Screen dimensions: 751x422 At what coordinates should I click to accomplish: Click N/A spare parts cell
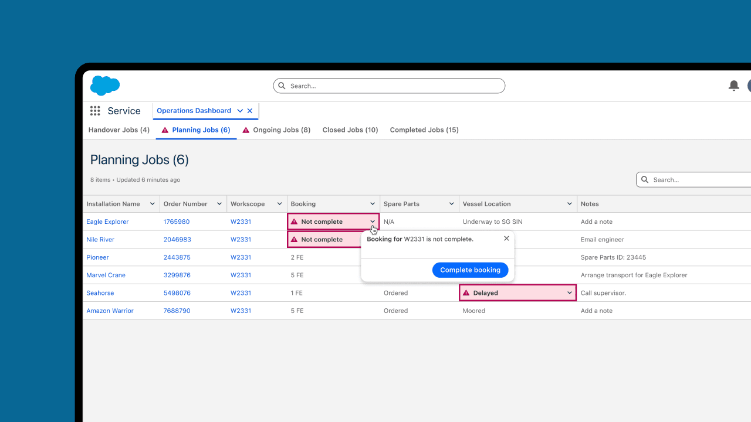click(x=389, y=222)
